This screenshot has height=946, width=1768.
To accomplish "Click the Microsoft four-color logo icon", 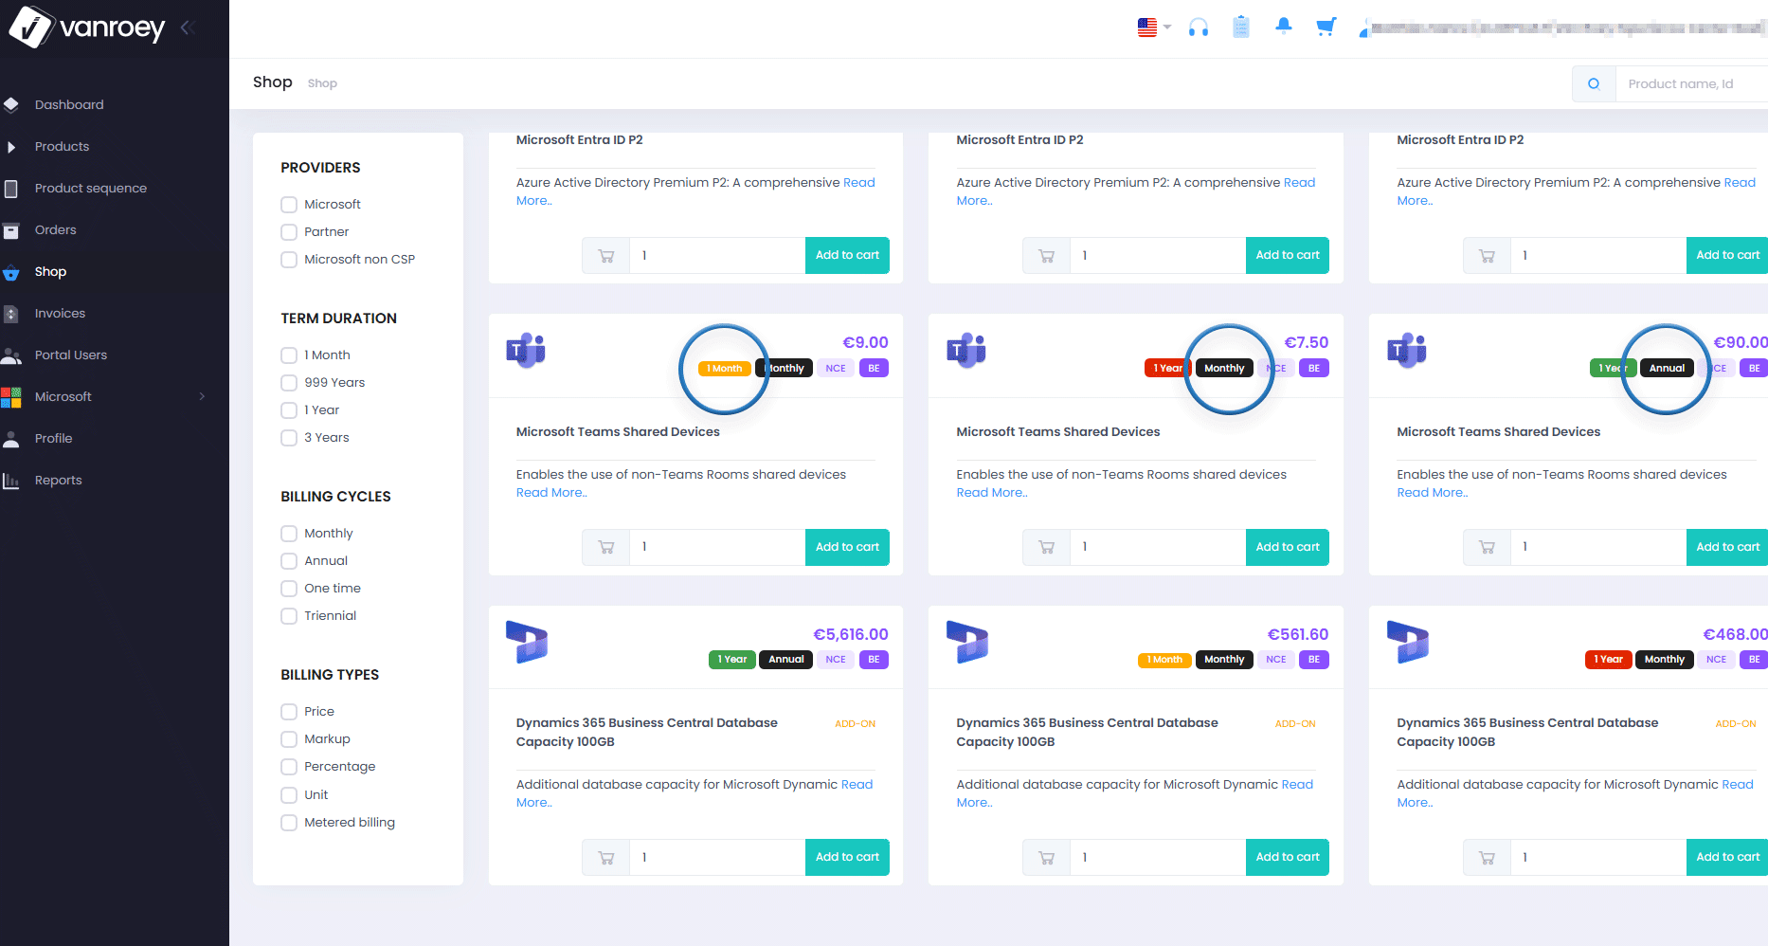I will coord(11,397).
